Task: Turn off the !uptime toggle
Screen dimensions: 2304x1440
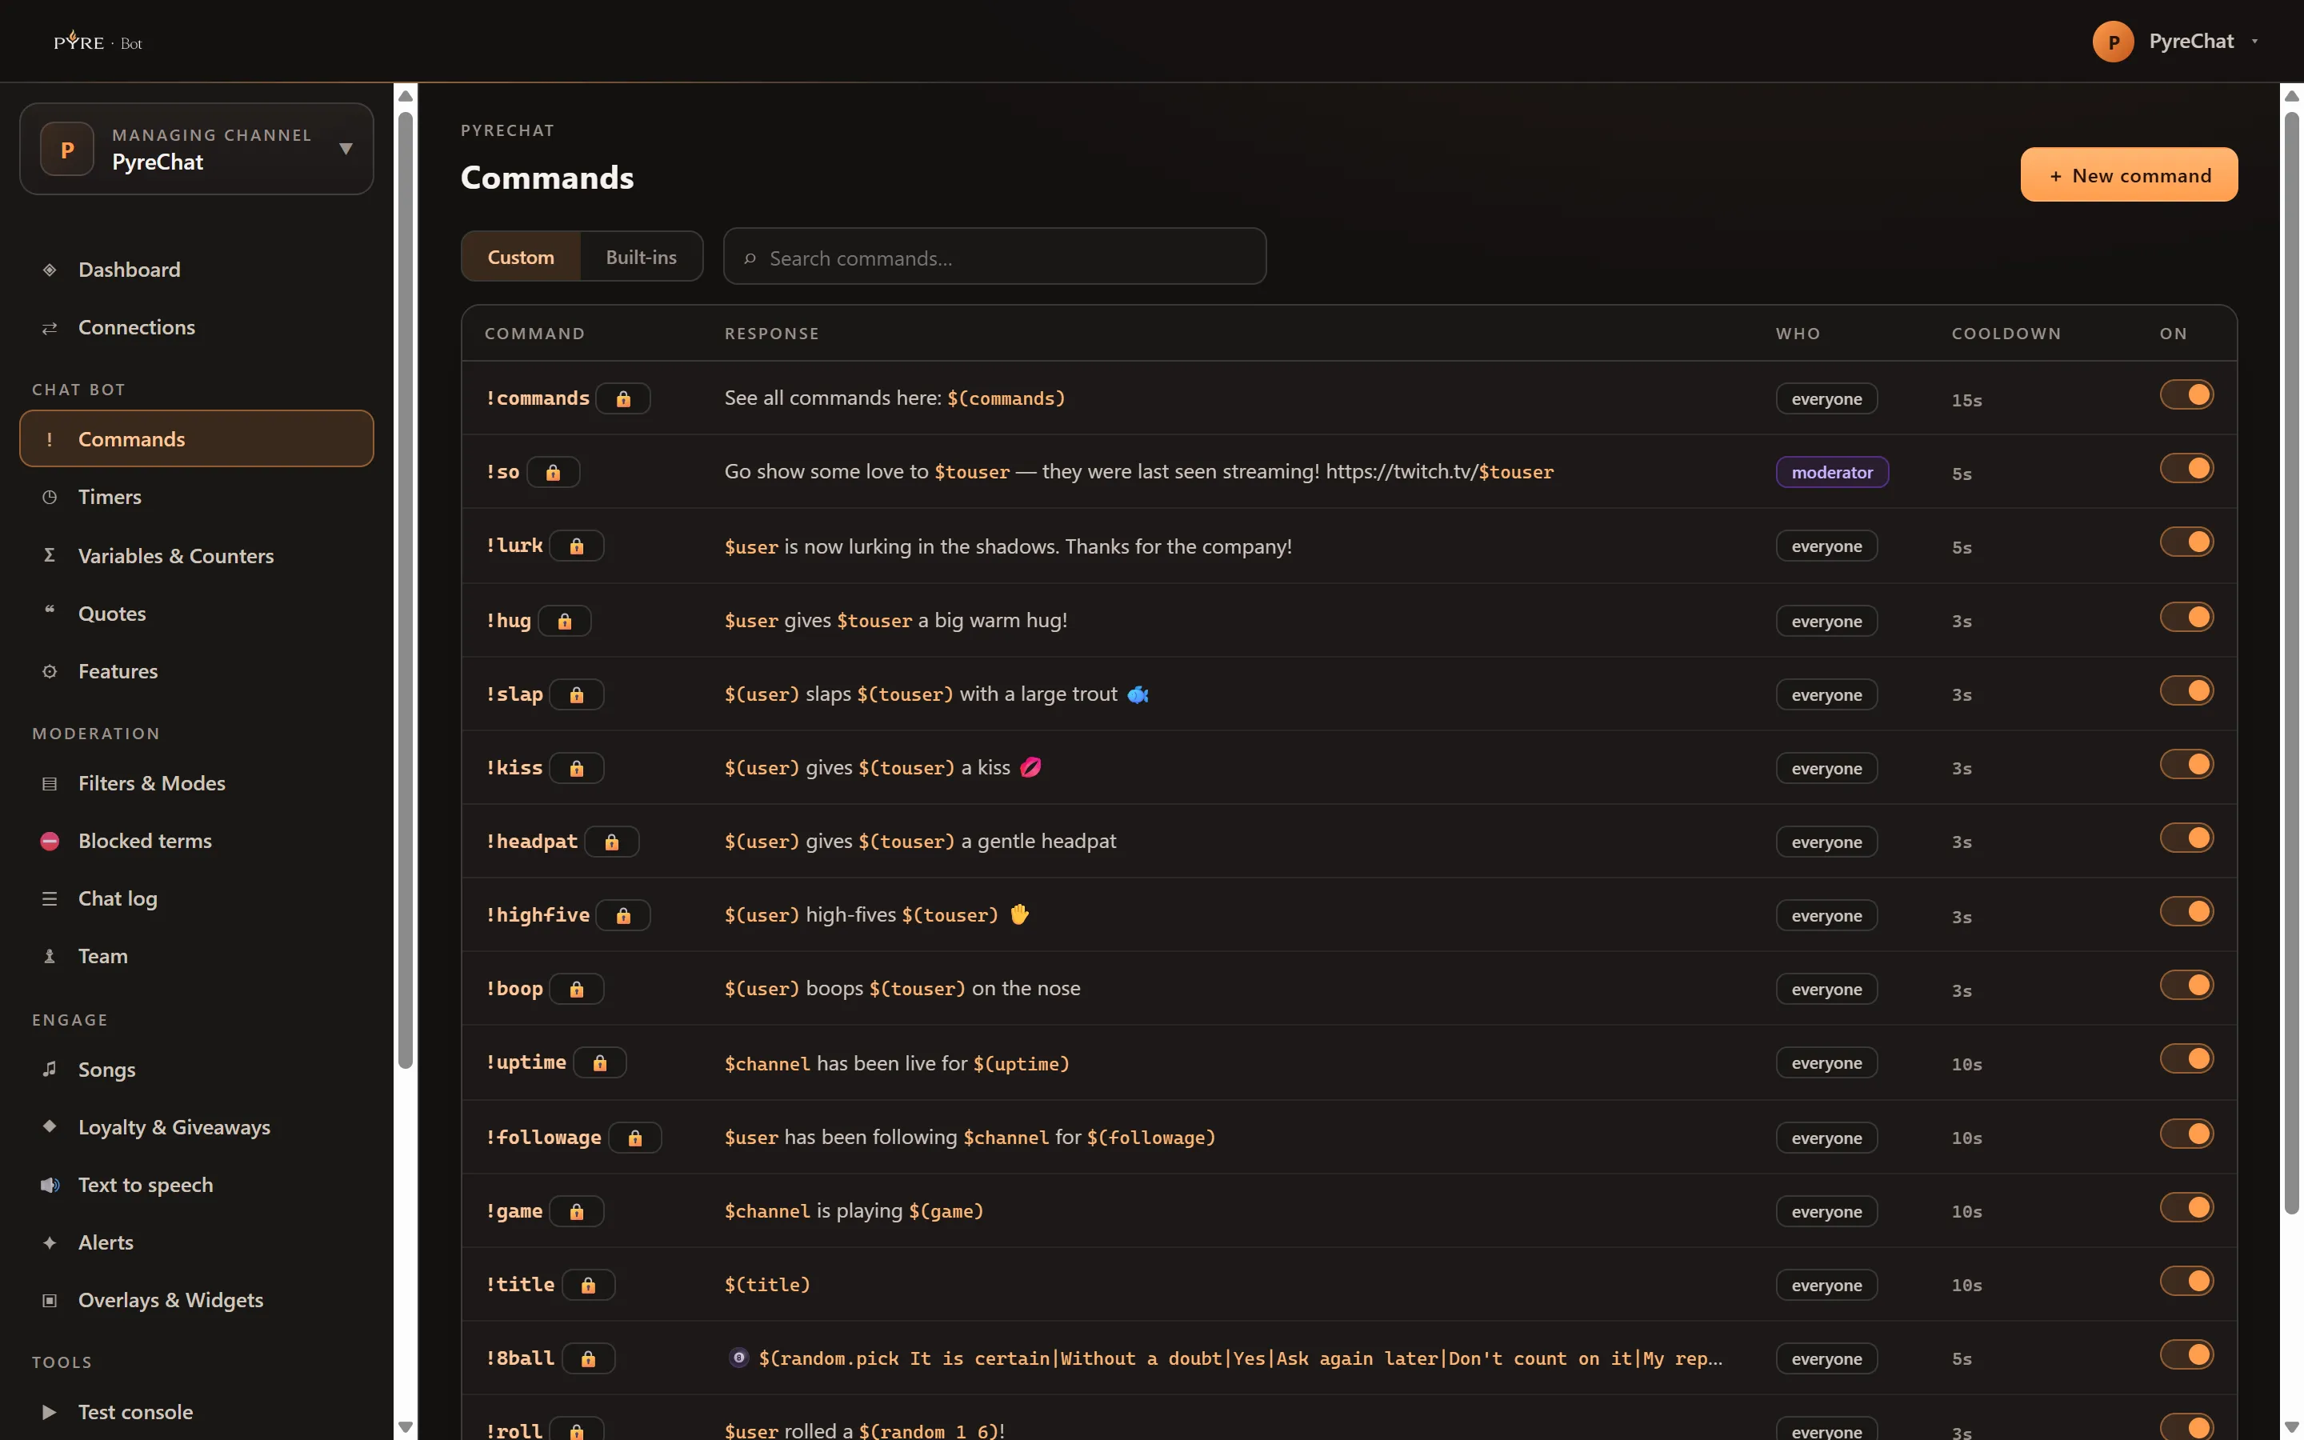Action: coord(2186,1059)
